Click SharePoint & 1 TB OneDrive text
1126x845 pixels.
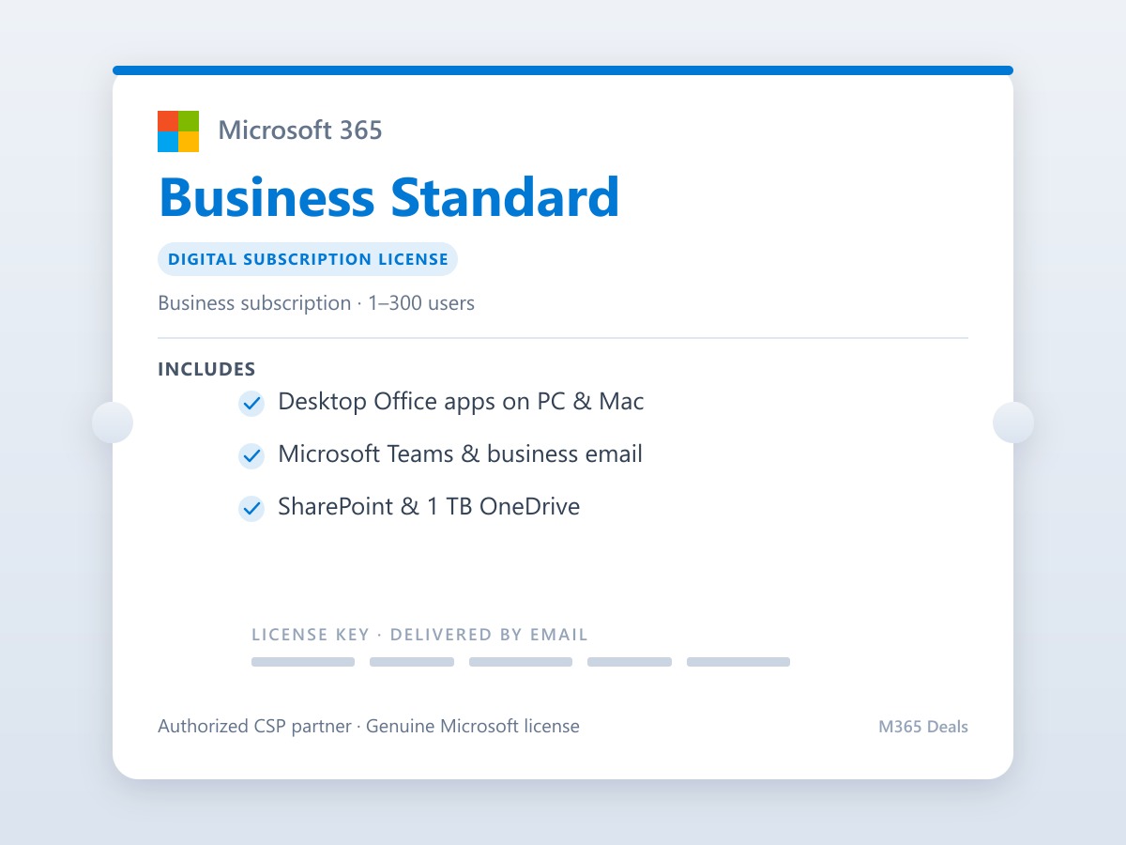(x=429, y=507)
